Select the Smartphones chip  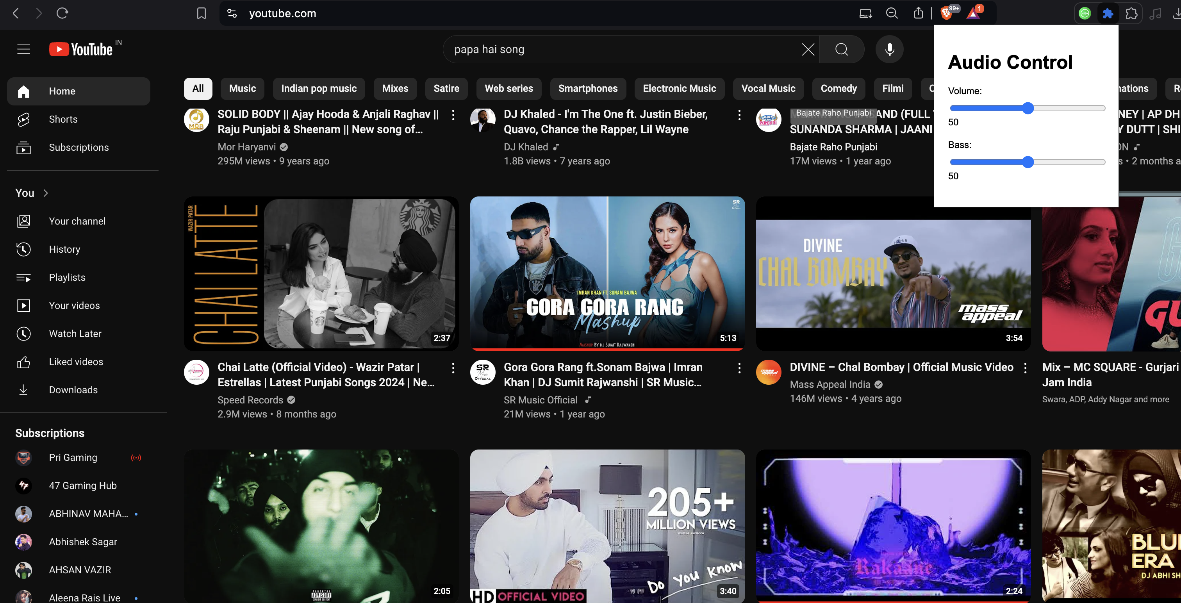pyautogui.click(x=588, y=89)
